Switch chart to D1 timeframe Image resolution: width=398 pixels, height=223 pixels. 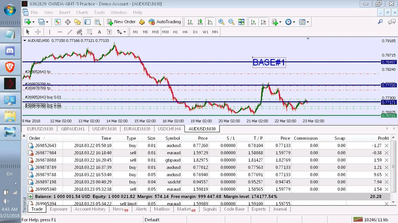(x=195, y=32)
